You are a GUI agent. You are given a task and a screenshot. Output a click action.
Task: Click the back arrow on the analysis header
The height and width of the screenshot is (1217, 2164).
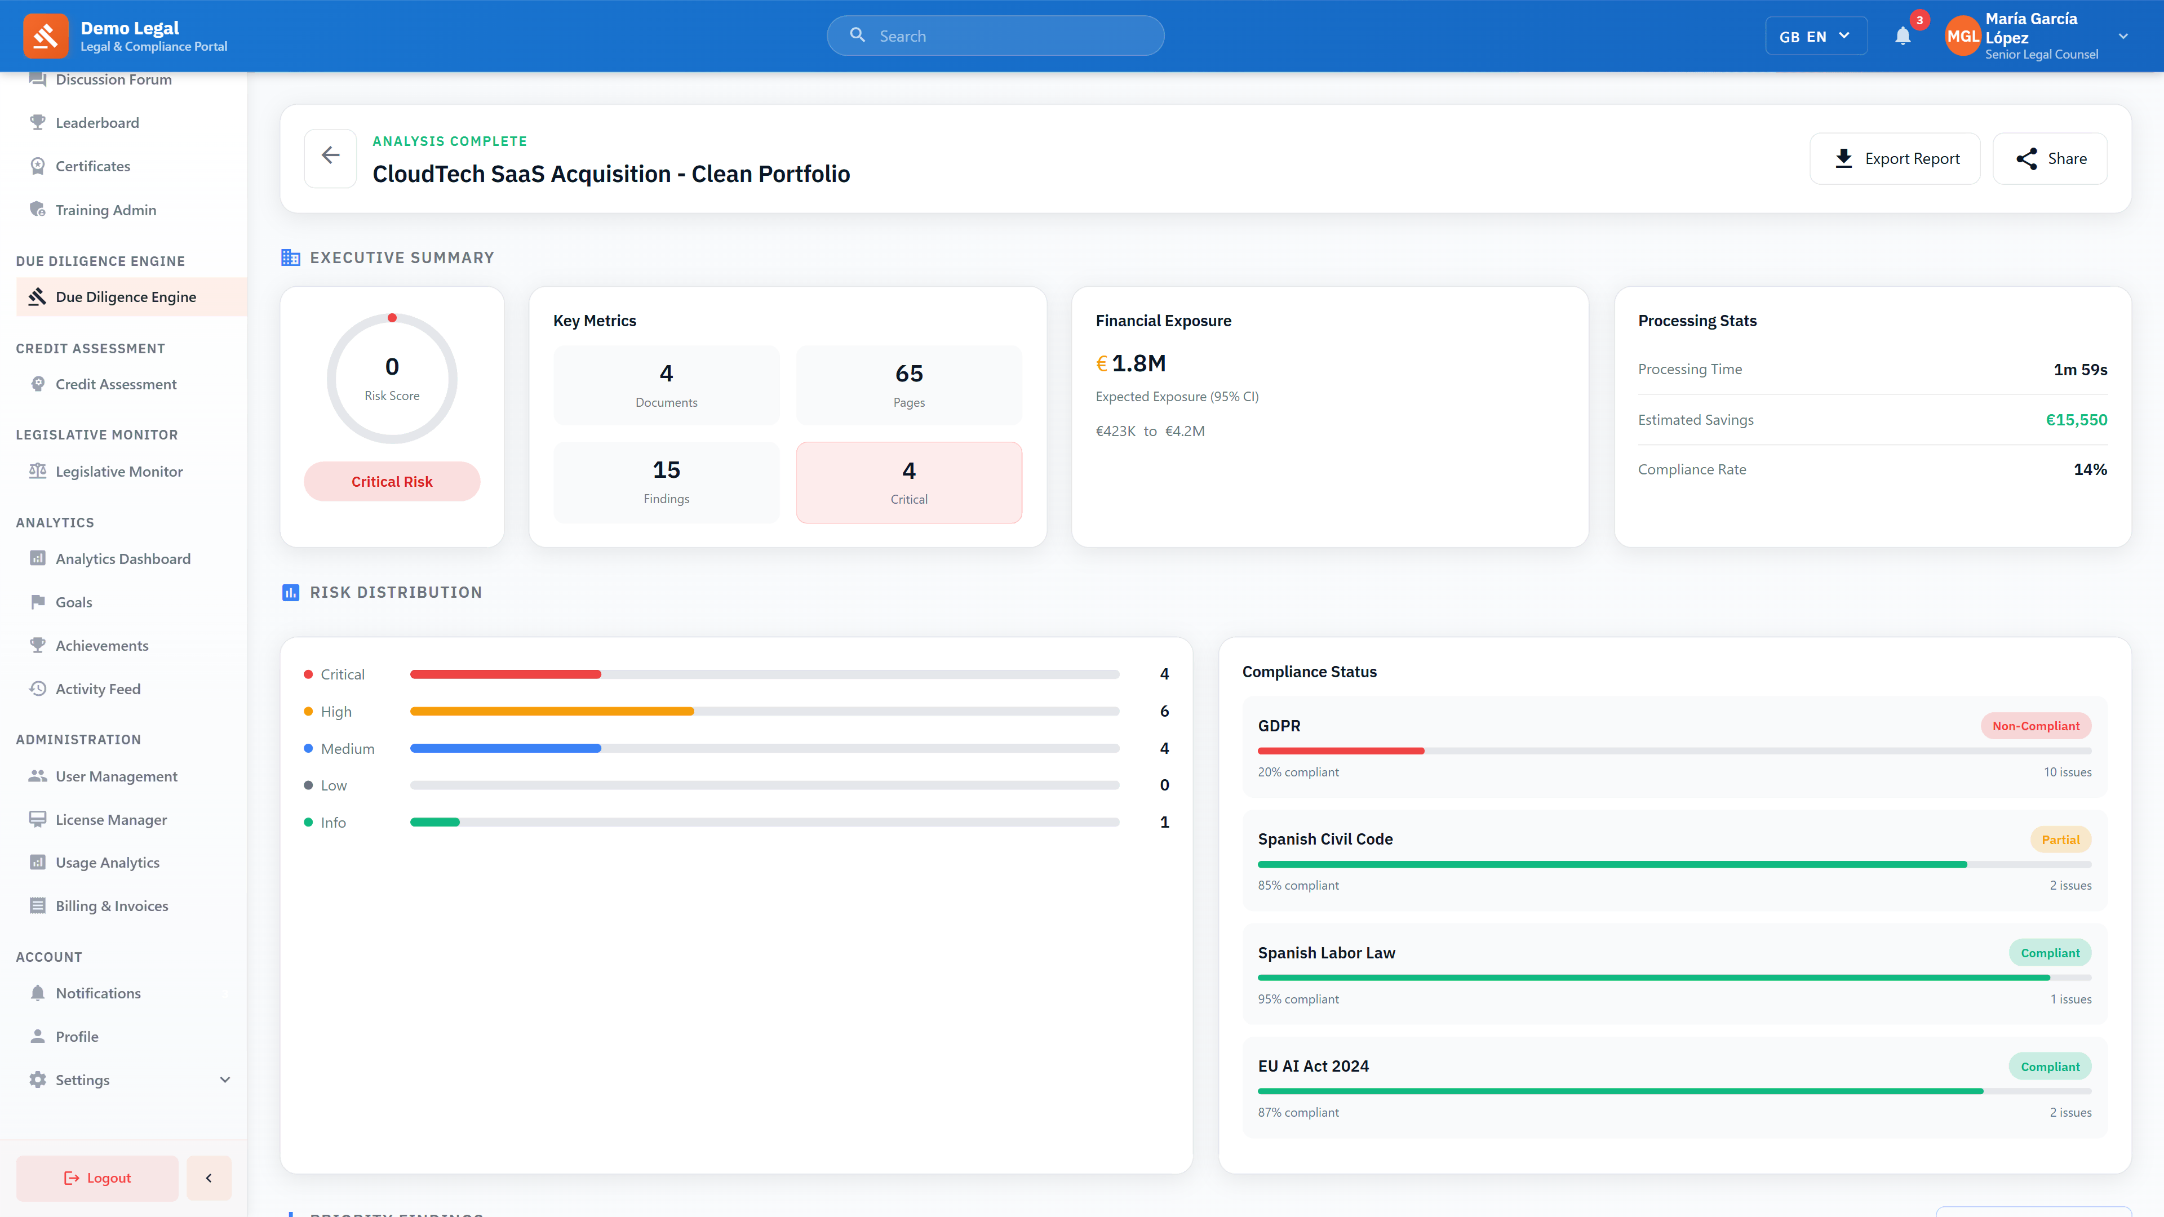(329, 156)
